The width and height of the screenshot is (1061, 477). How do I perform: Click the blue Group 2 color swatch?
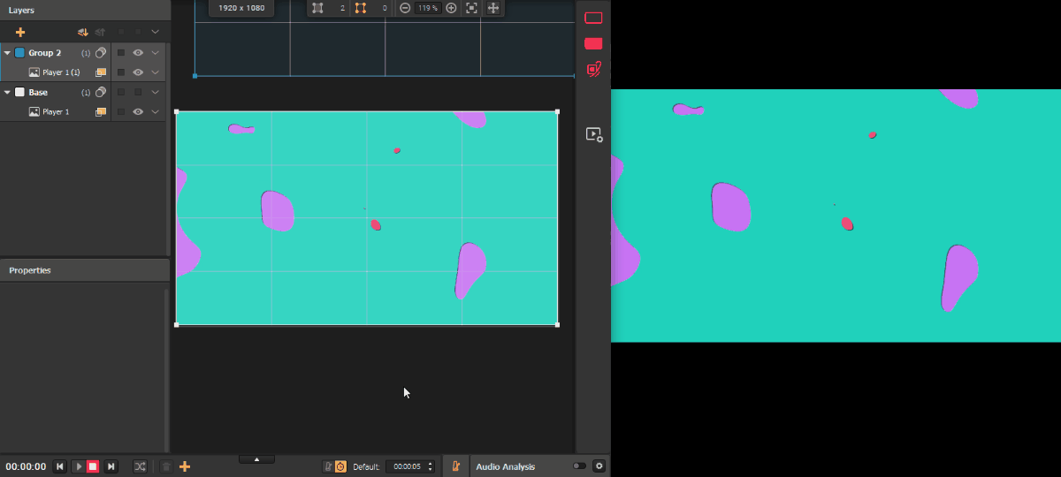[19, 53]
